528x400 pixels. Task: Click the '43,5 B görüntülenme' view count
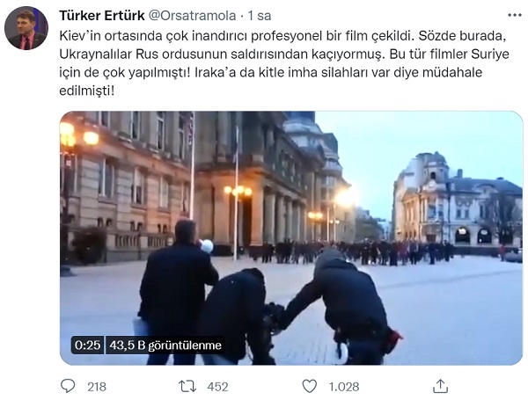click(165, 345)
